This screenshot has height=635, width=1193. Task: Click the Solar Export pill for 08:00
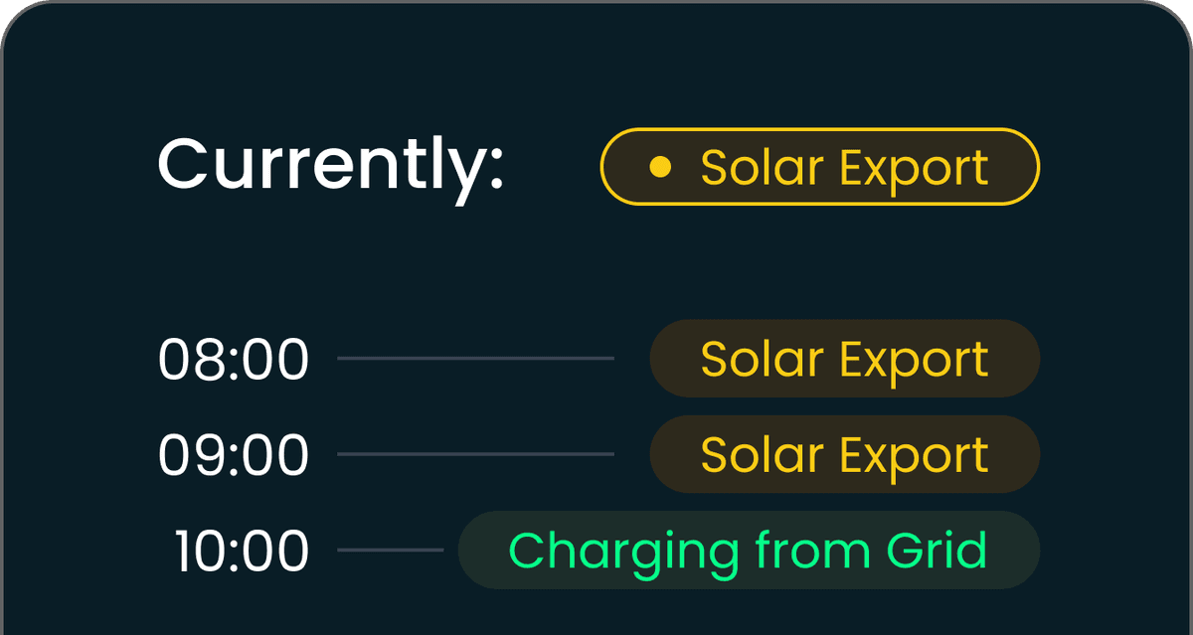click(844, 359)
